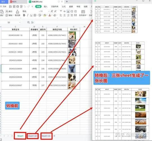
Task: Click the Copy (复制) icon
Action: tap(7, 15)
